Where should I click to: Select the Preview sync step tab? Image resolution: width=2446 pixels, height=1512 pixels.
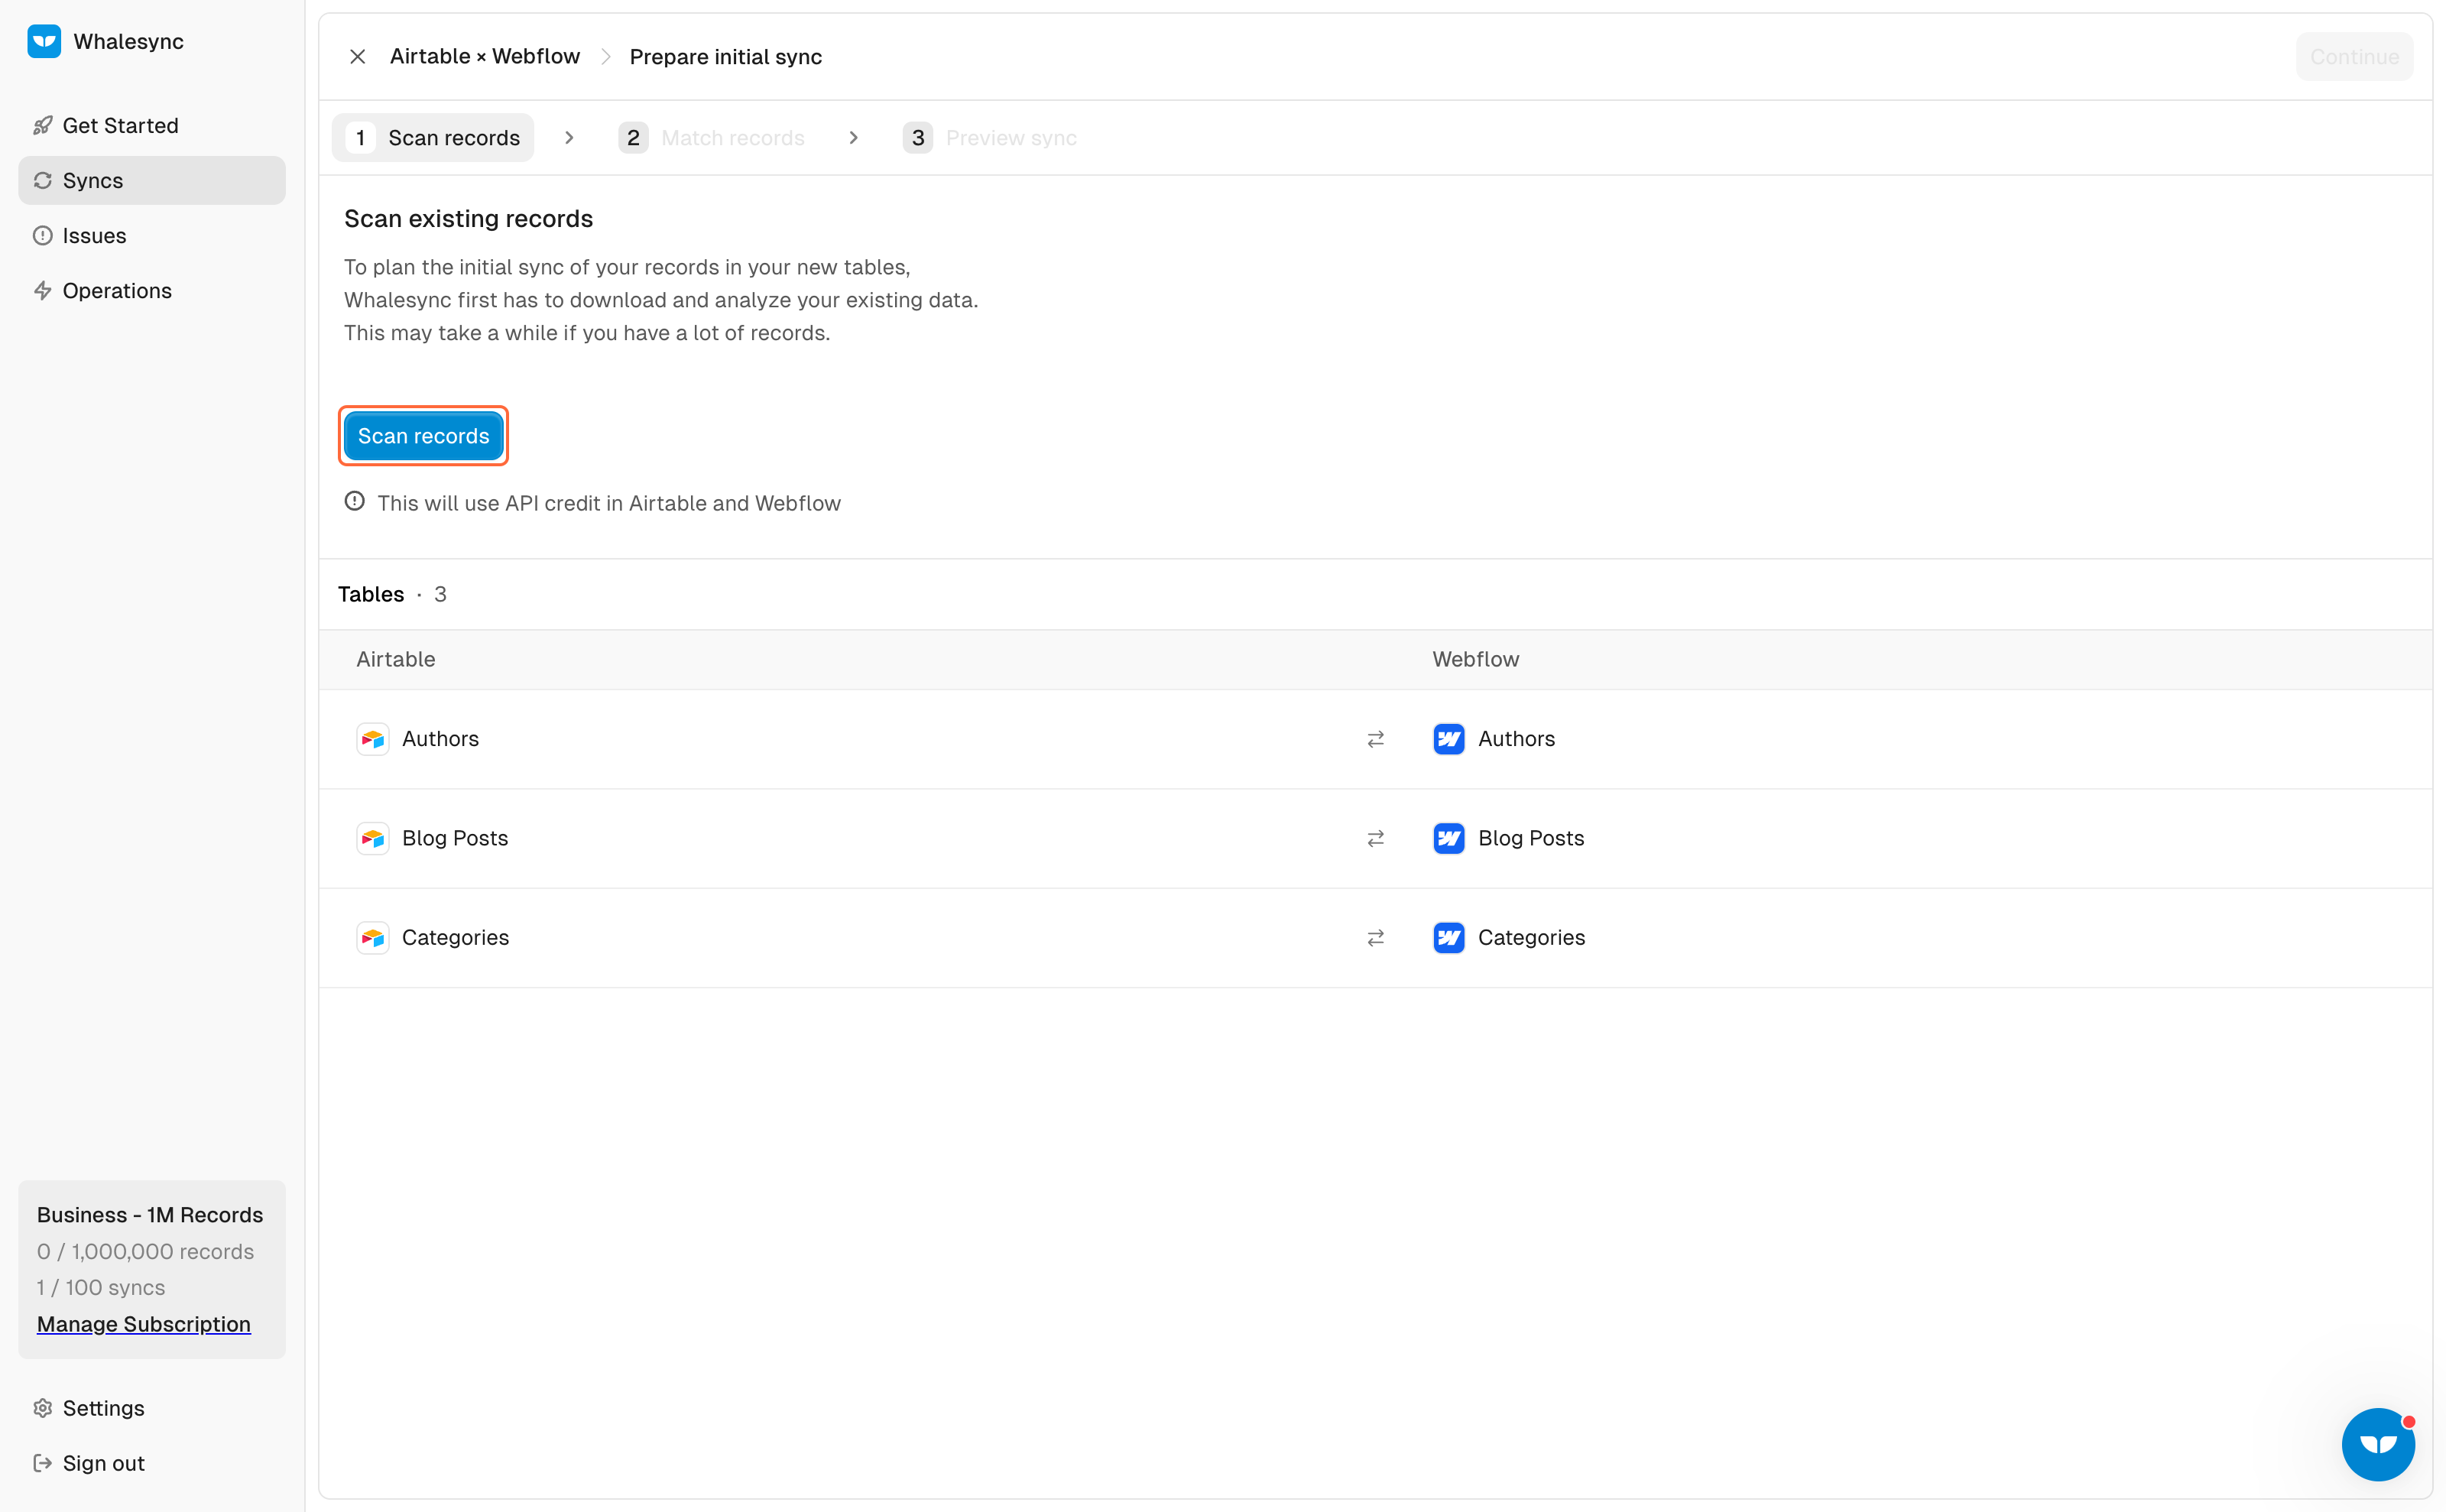(989, 137)
